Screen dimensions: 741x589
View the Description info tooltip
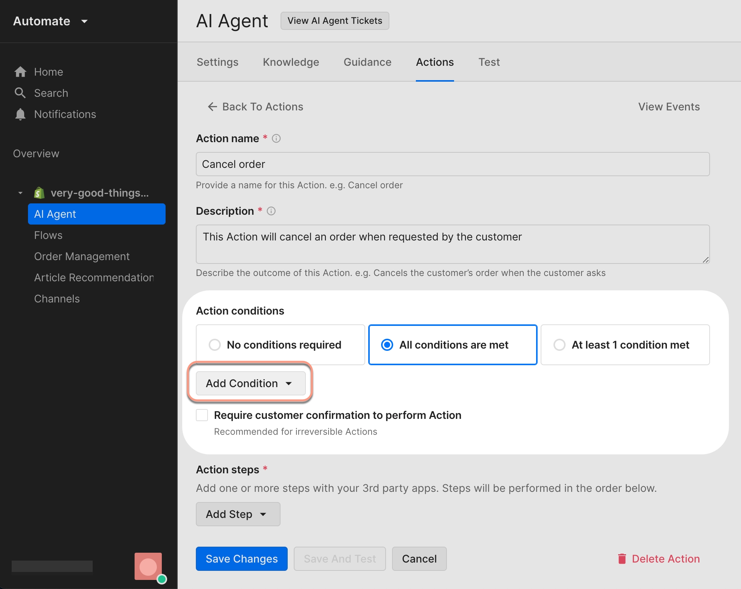(x=271, y=211)
